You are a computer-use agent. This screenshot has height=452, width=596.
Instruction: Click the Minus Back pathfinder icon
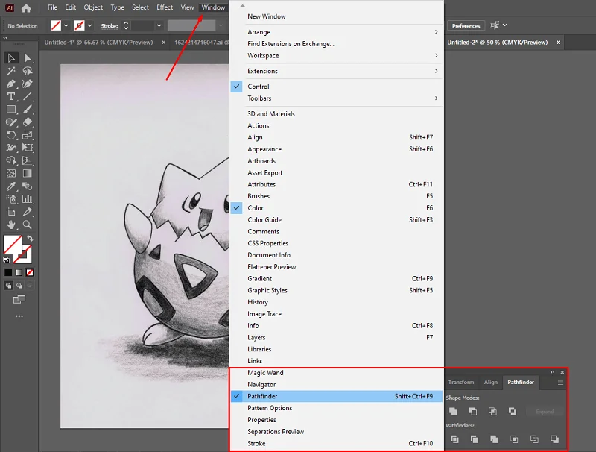[x=554, y=439]
